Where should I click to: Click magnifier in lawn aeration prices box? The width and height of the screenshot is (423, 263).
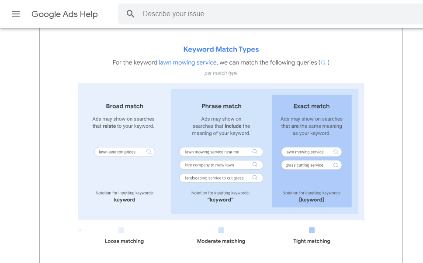pos(149,152)
